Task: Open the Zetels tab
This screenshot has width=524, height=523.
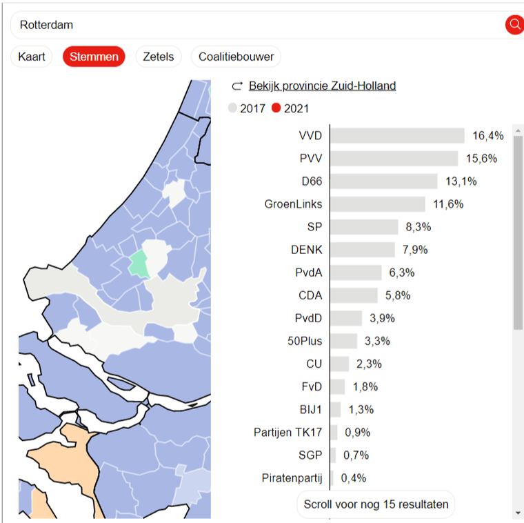Action: (x=159, y=57)
